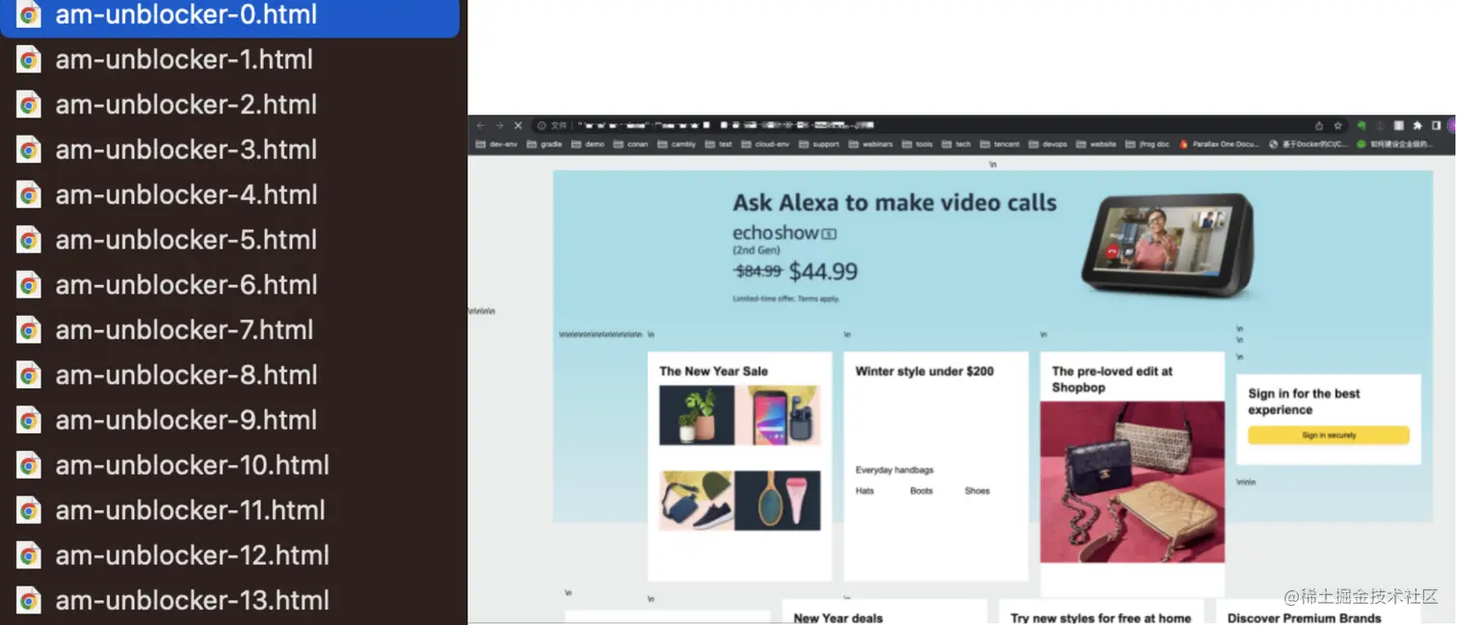Open the tencent bookmark folder
The image size is (1457, 625).
pyautogui.click(x=999, y=144)
